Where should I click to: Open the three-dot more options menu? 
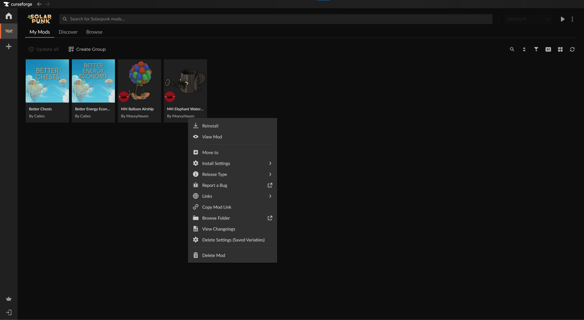pos(572,19)
